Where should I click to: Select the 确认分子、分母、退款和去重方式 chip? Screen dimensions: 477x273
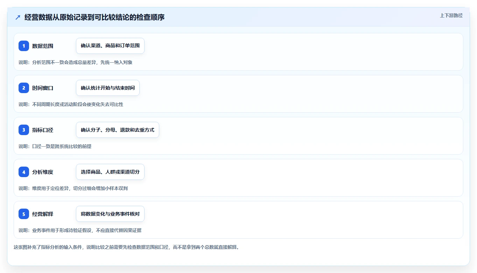click(118, 130)
